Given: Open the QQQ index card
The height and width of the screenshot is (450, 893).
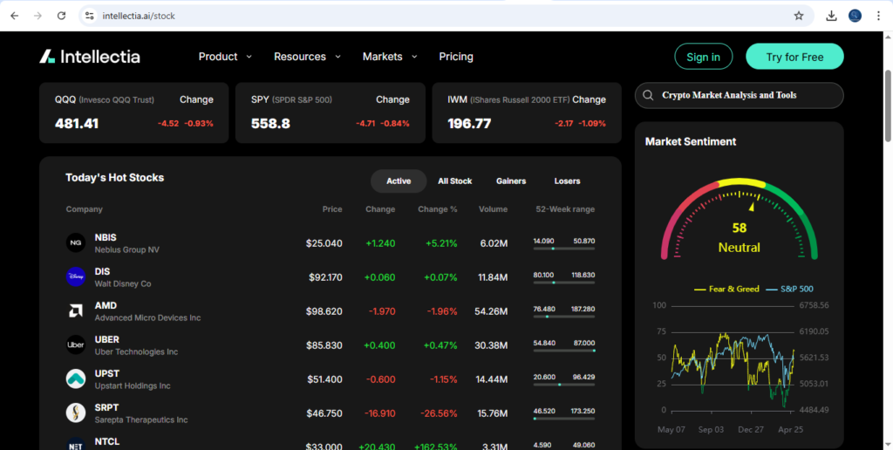Looking at the screenshot, I should (133, 112).
